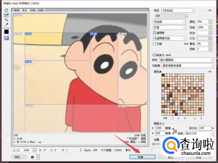Click the zoom in plus button
Image resolution: width=218 pixels, height=163 pixels.
[18, 150]
